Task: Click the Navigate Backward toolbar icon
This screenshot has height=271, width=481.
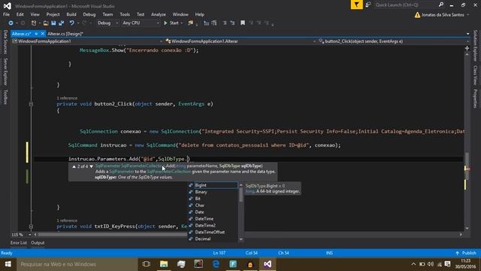Action: tap(11, 23)
